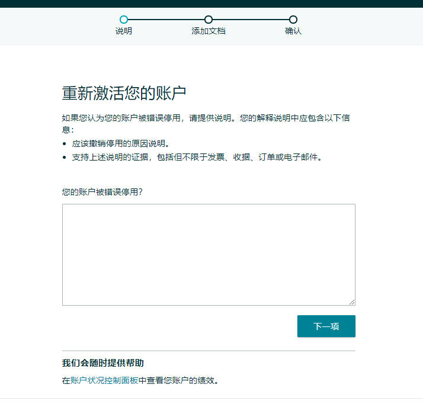Click the 您的账户被错误停用? field label
The width and height of the screenshot is (423, 410).
tap(102, 192)
